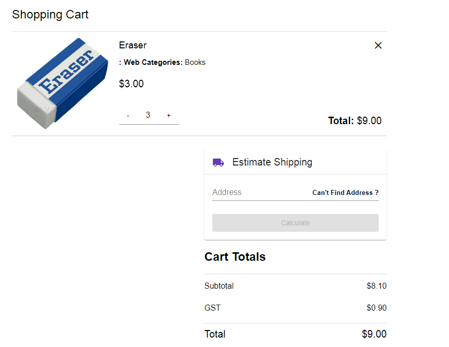Click the Subtotal label
This screenshot has width=449, height=347.
(219, 286)
